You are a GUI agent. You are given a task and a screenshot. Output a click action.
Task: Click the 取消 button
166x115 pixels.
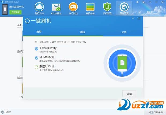point(129,94)
